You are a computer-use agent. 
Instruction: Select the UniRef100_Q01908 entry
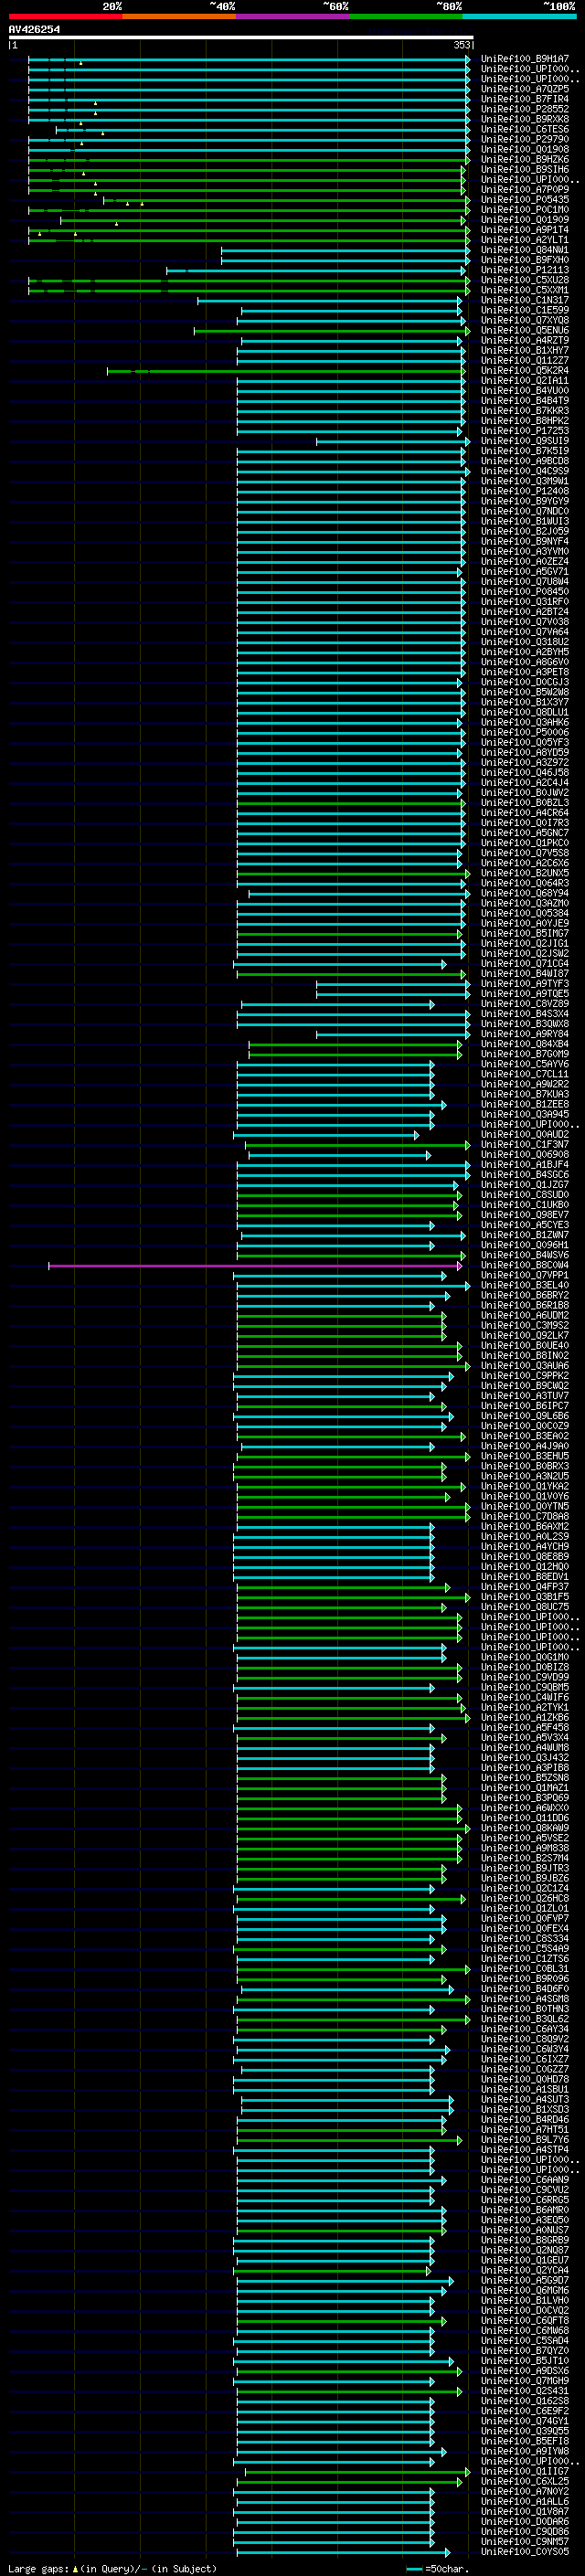point(525,149)
